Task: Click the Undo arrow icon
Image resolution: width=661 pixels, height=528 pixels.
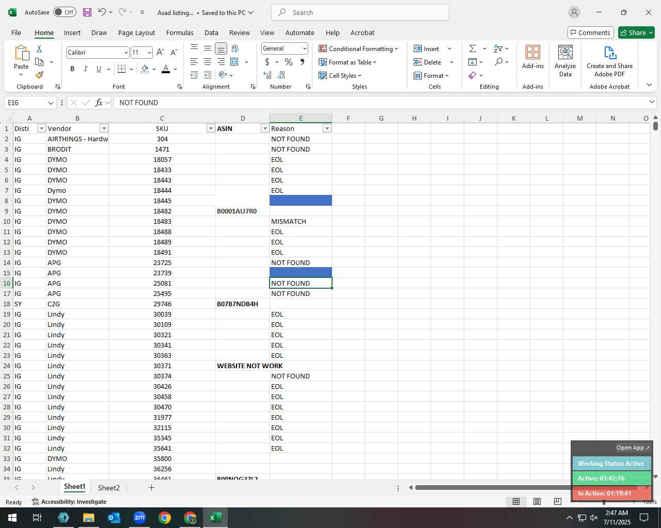Action: (x=102, y=12)
